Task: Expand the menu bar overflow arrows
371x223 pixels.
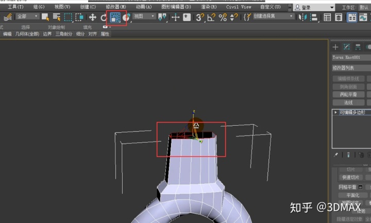Action: pyautogui.click(x=290, y=7)
